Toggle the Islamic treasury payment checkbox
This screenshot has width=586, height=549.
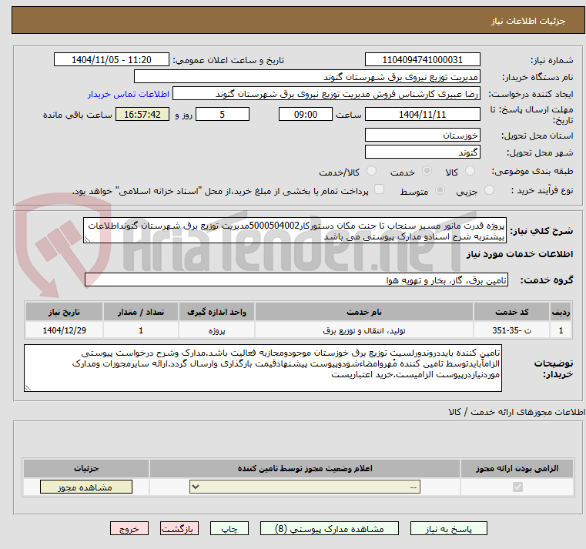380,189
